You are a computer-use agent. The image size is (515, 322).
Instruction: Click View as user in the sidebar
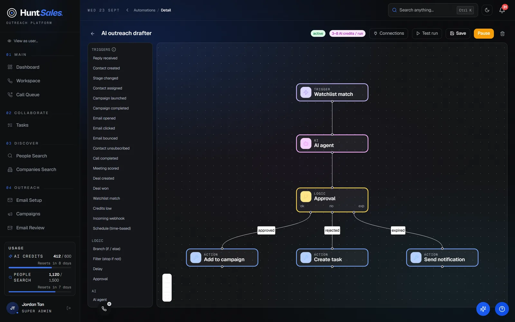(23, 41)
